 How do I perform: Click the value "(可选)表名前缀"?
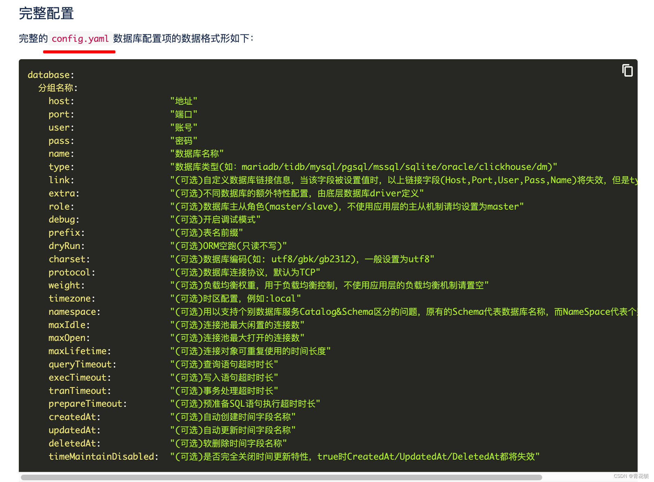point(207,233)
